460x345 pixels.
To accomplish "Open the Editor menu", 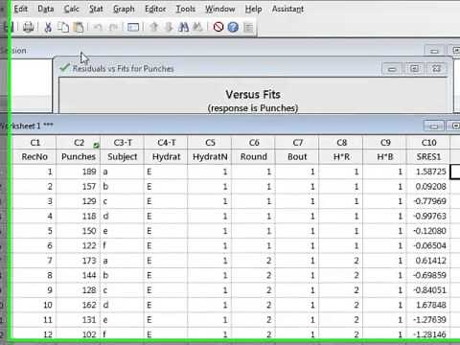I will pyautogui.click(x=155, y=9).
